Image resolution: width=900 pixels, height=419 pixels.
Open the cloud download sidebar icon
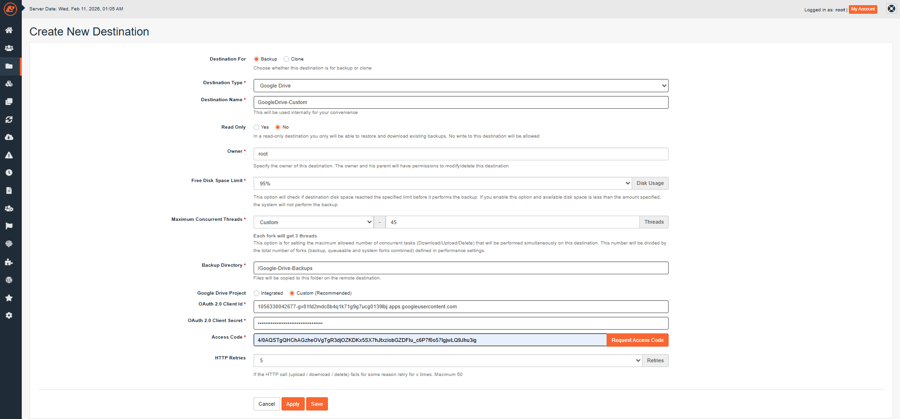9,137
